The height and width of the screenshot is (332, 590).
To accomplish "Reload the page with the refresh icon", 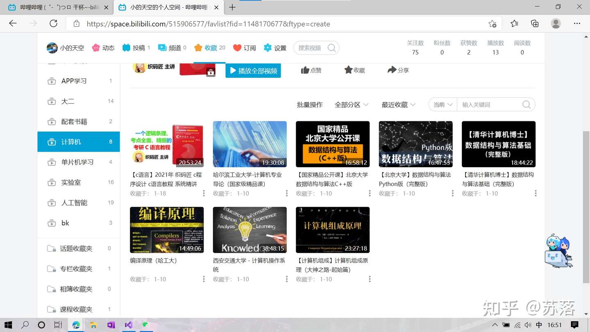I will [x=53, y=23].
